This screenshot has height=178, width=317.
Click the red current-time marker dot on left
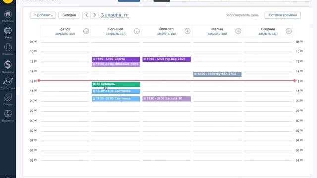39,80
